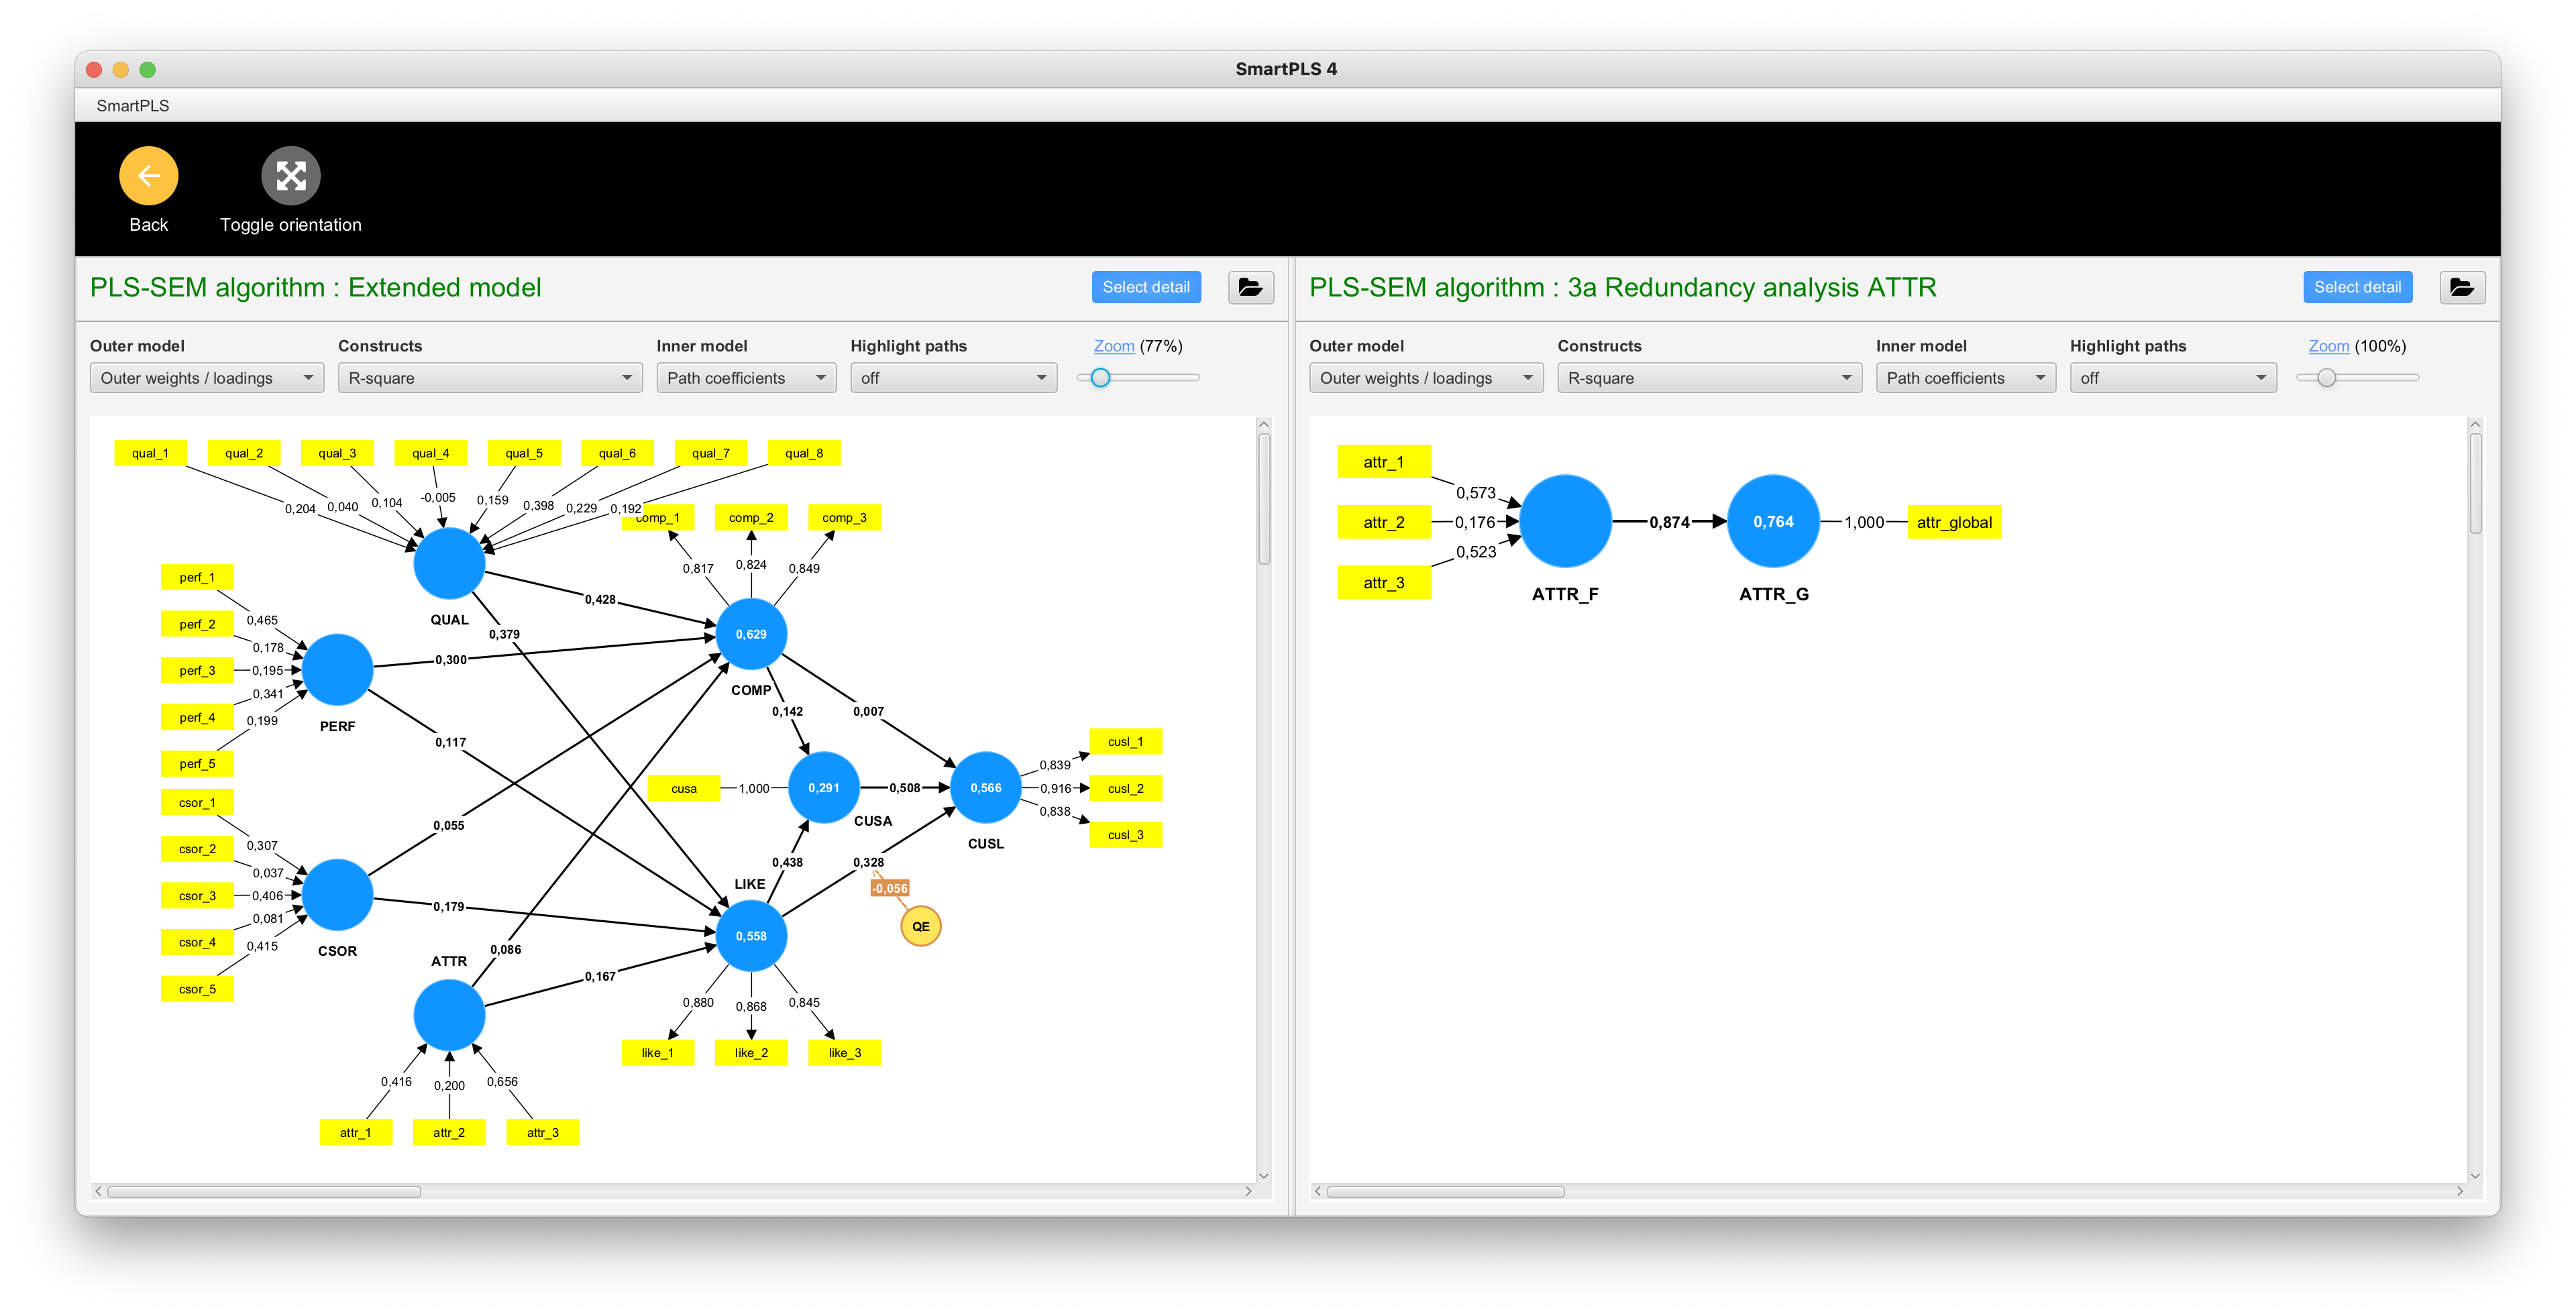Open right Inner model Path coefficients dropdown
Image resolution: width=2576 pixels, height=1316 pixels.
(x=1964, y=378)
